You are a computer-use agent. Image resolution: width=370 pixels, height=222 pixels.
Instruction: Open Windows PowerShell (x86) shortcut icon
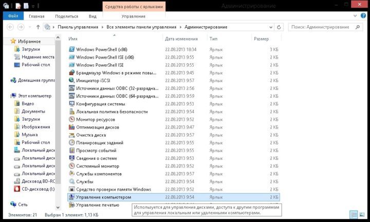click(72, 49)
